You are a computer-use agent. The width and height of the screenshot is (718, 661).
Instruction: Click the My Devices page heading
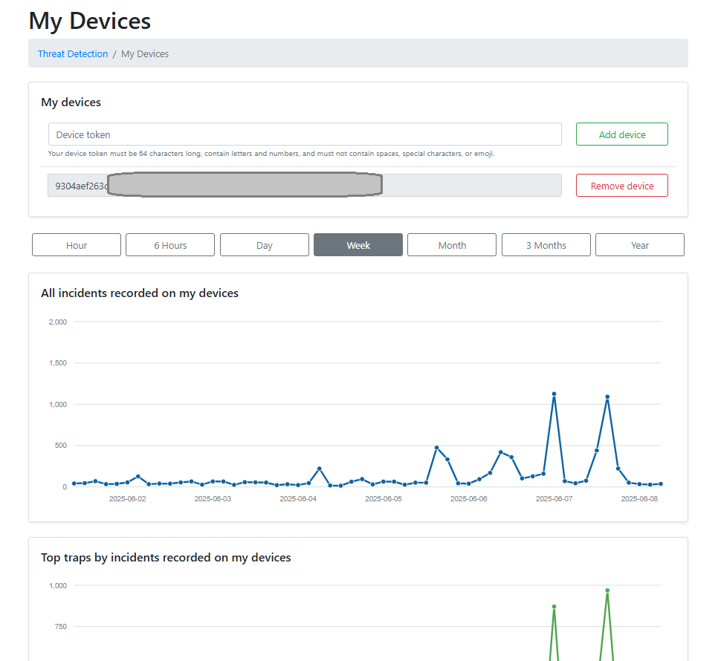90,21
